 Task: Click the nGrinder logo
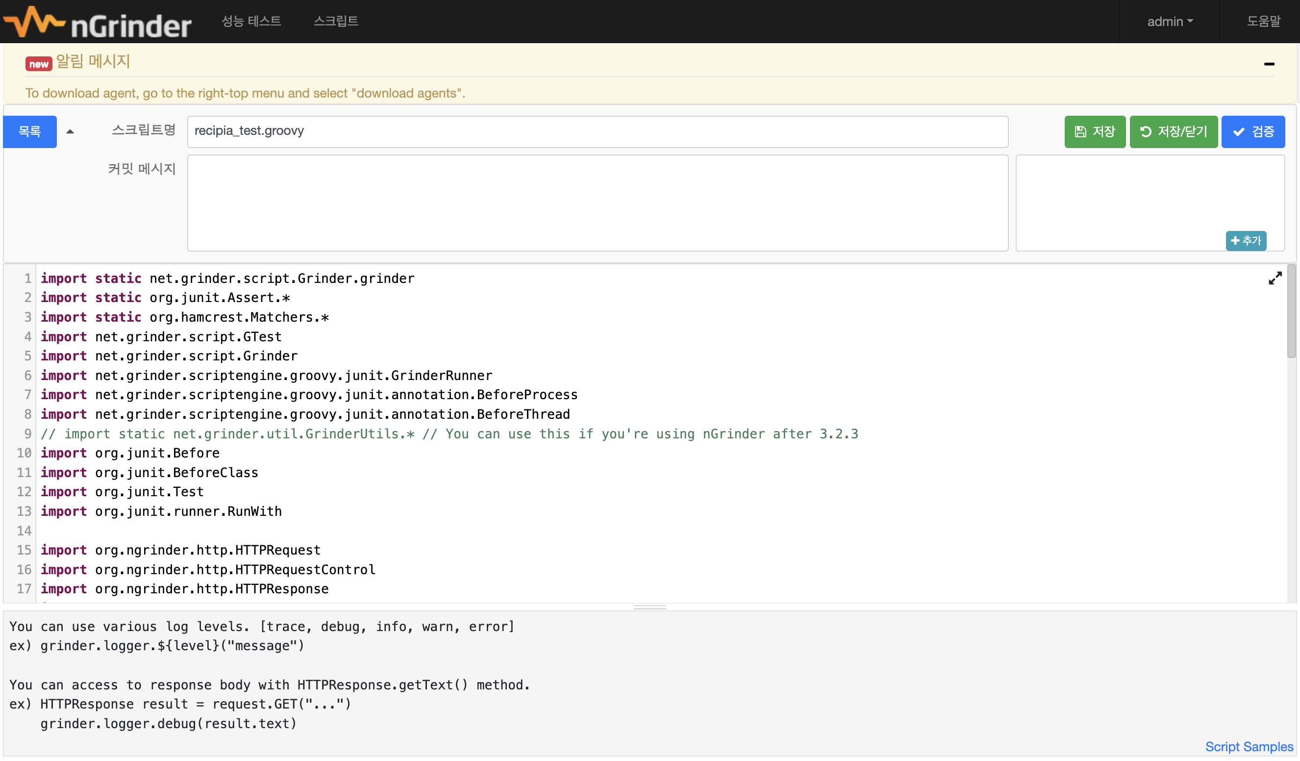pos(97,22)
